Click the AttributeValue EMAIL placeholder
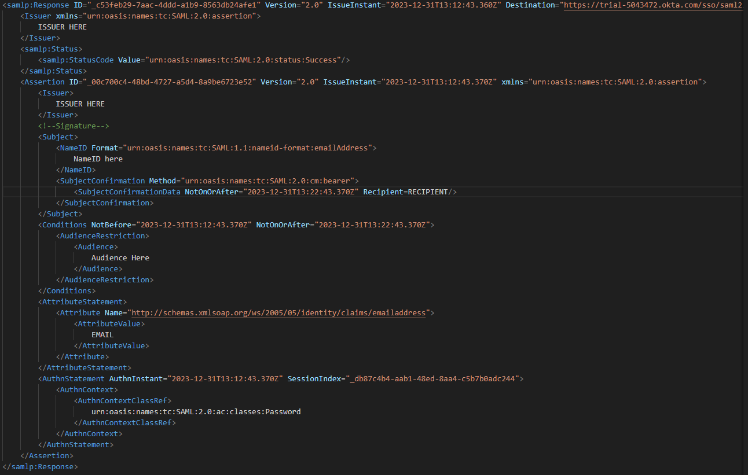The height and width of the screenshot is (475, 748). pos(102,334)
